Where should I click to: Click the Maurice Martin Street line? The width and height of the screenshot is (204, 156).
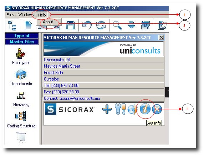coord(104,66)
